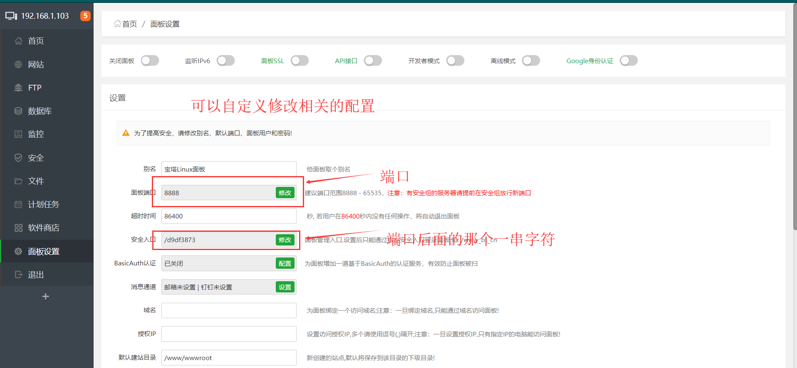
Task: Select 计划任务 in the sidebar
Action: click(47, 204)
